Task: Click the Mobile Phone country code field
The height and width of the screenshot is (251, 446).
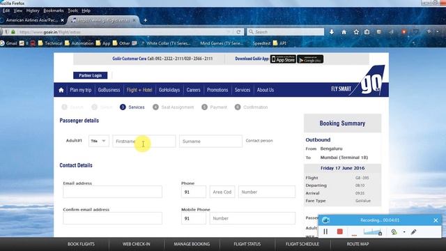Action: point(194,218)
